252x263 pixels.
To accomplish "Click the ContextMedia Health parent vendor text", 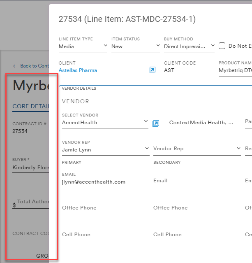I will pos(201,123).
